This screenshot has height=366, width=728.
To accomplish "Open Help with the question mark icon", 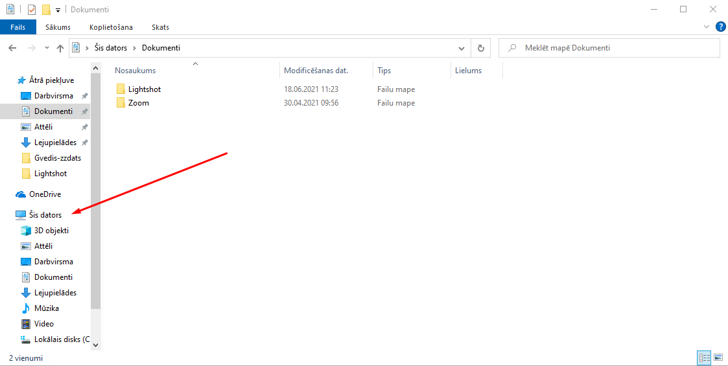I will 720,27.
